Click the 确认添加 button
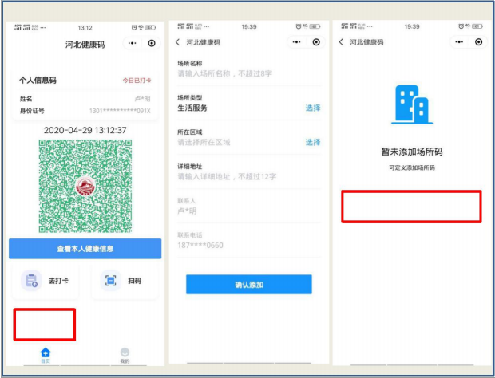 (x=249, y=285)
